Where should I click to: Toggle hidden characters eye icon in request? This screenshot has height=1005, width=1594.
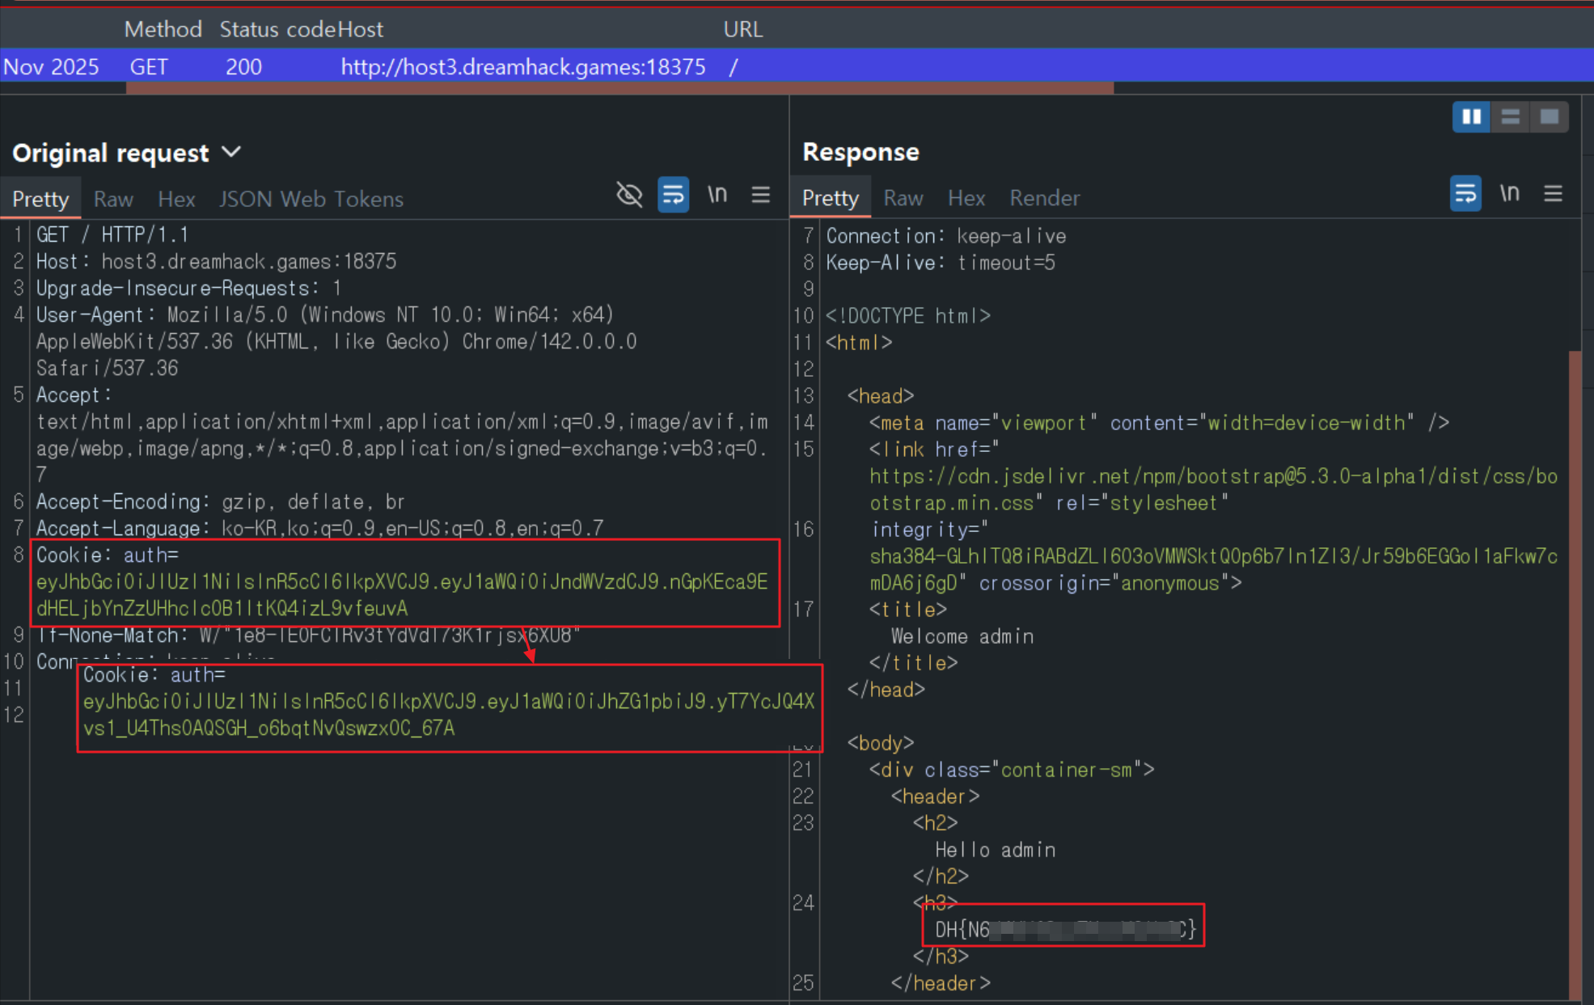click(x=629, y=195)
